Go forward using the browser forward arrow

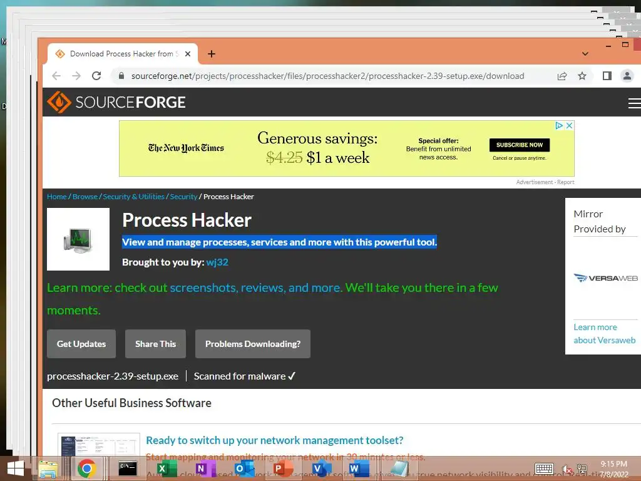[76, 76]
